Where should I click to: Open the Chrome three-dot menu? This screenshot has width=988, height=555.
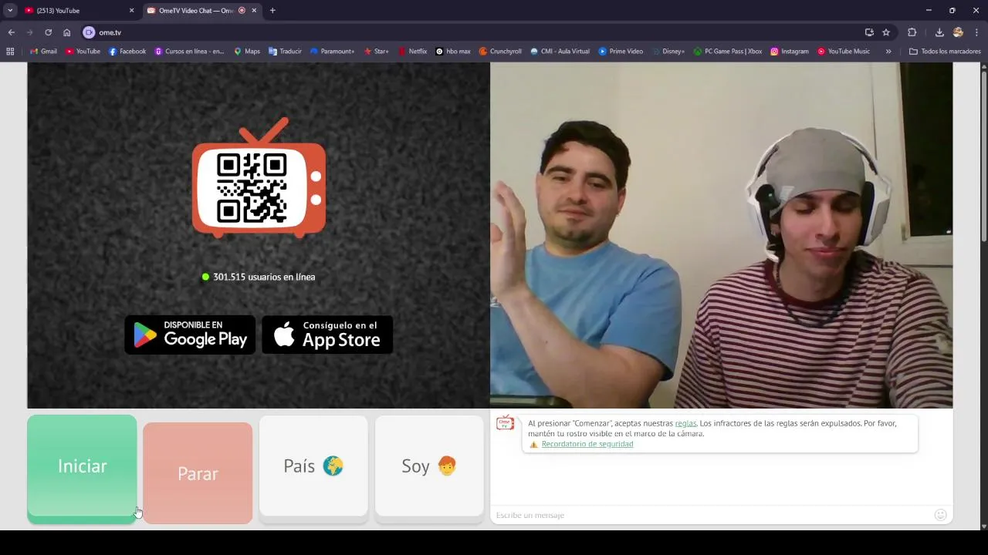976,32
